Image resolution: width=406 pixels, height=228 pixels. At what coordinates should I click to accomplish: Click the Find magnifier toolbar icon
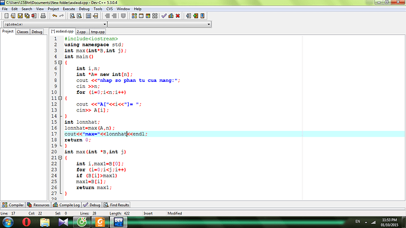pos(72,16)
